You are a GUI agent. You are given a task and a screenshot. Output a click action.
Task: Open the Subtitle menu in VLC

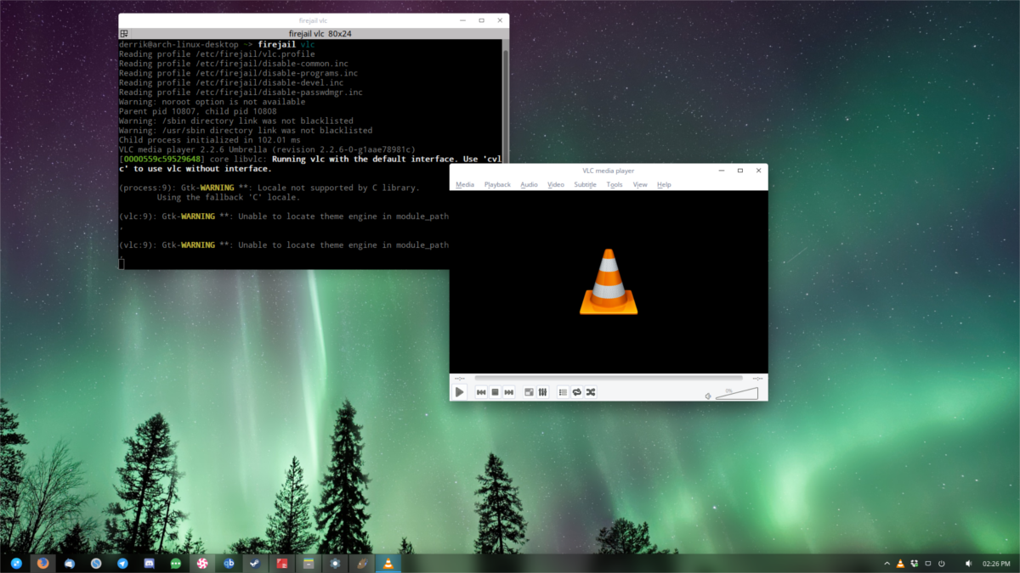[585, 184]
